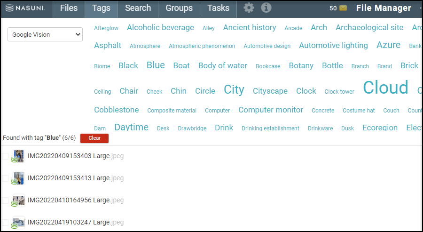
Task: Select checkbox beside IMG20220409153413
Action: tap(5, 178)
